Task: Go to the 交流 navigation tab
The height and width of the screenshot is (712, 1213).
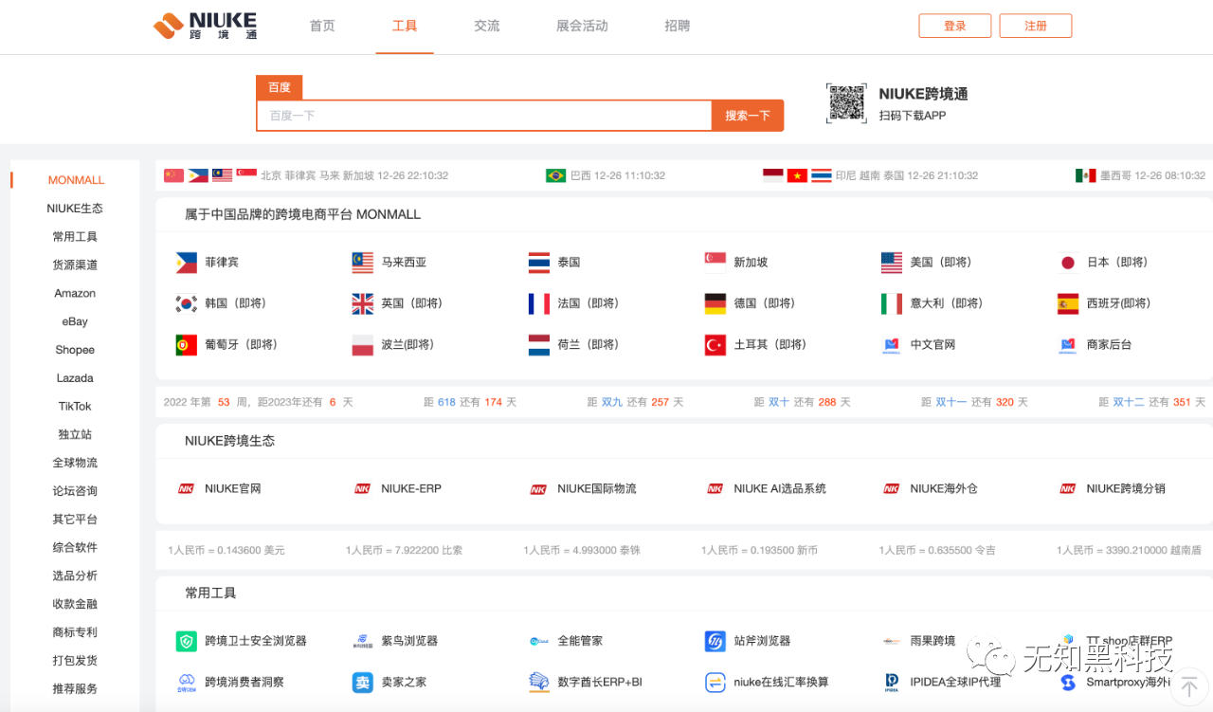Action: click(487, 26)
